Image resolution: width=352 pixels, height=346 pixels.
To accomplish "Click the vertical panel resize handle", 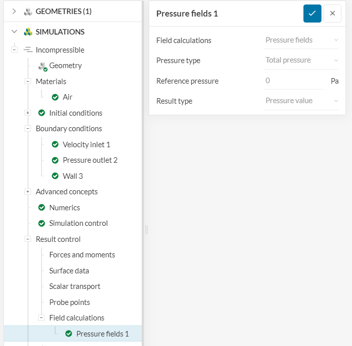I will [x=146, y=230].
